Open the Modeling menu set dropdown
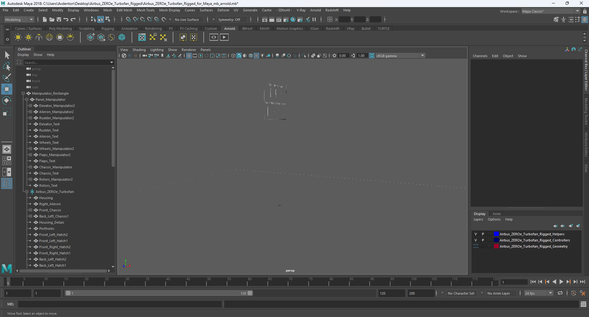 19,19
